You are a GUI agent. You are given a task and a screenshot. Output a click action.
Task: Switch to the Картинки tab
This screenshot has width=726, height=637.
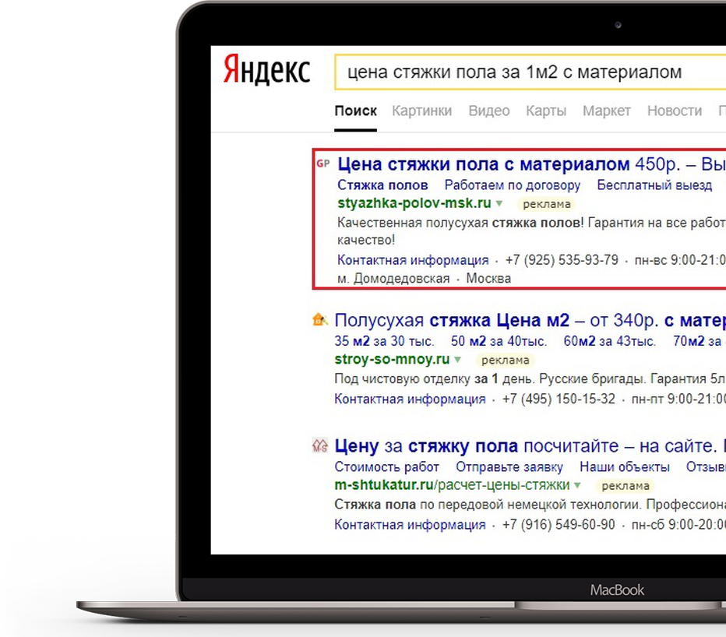click(x=421, y=111)
